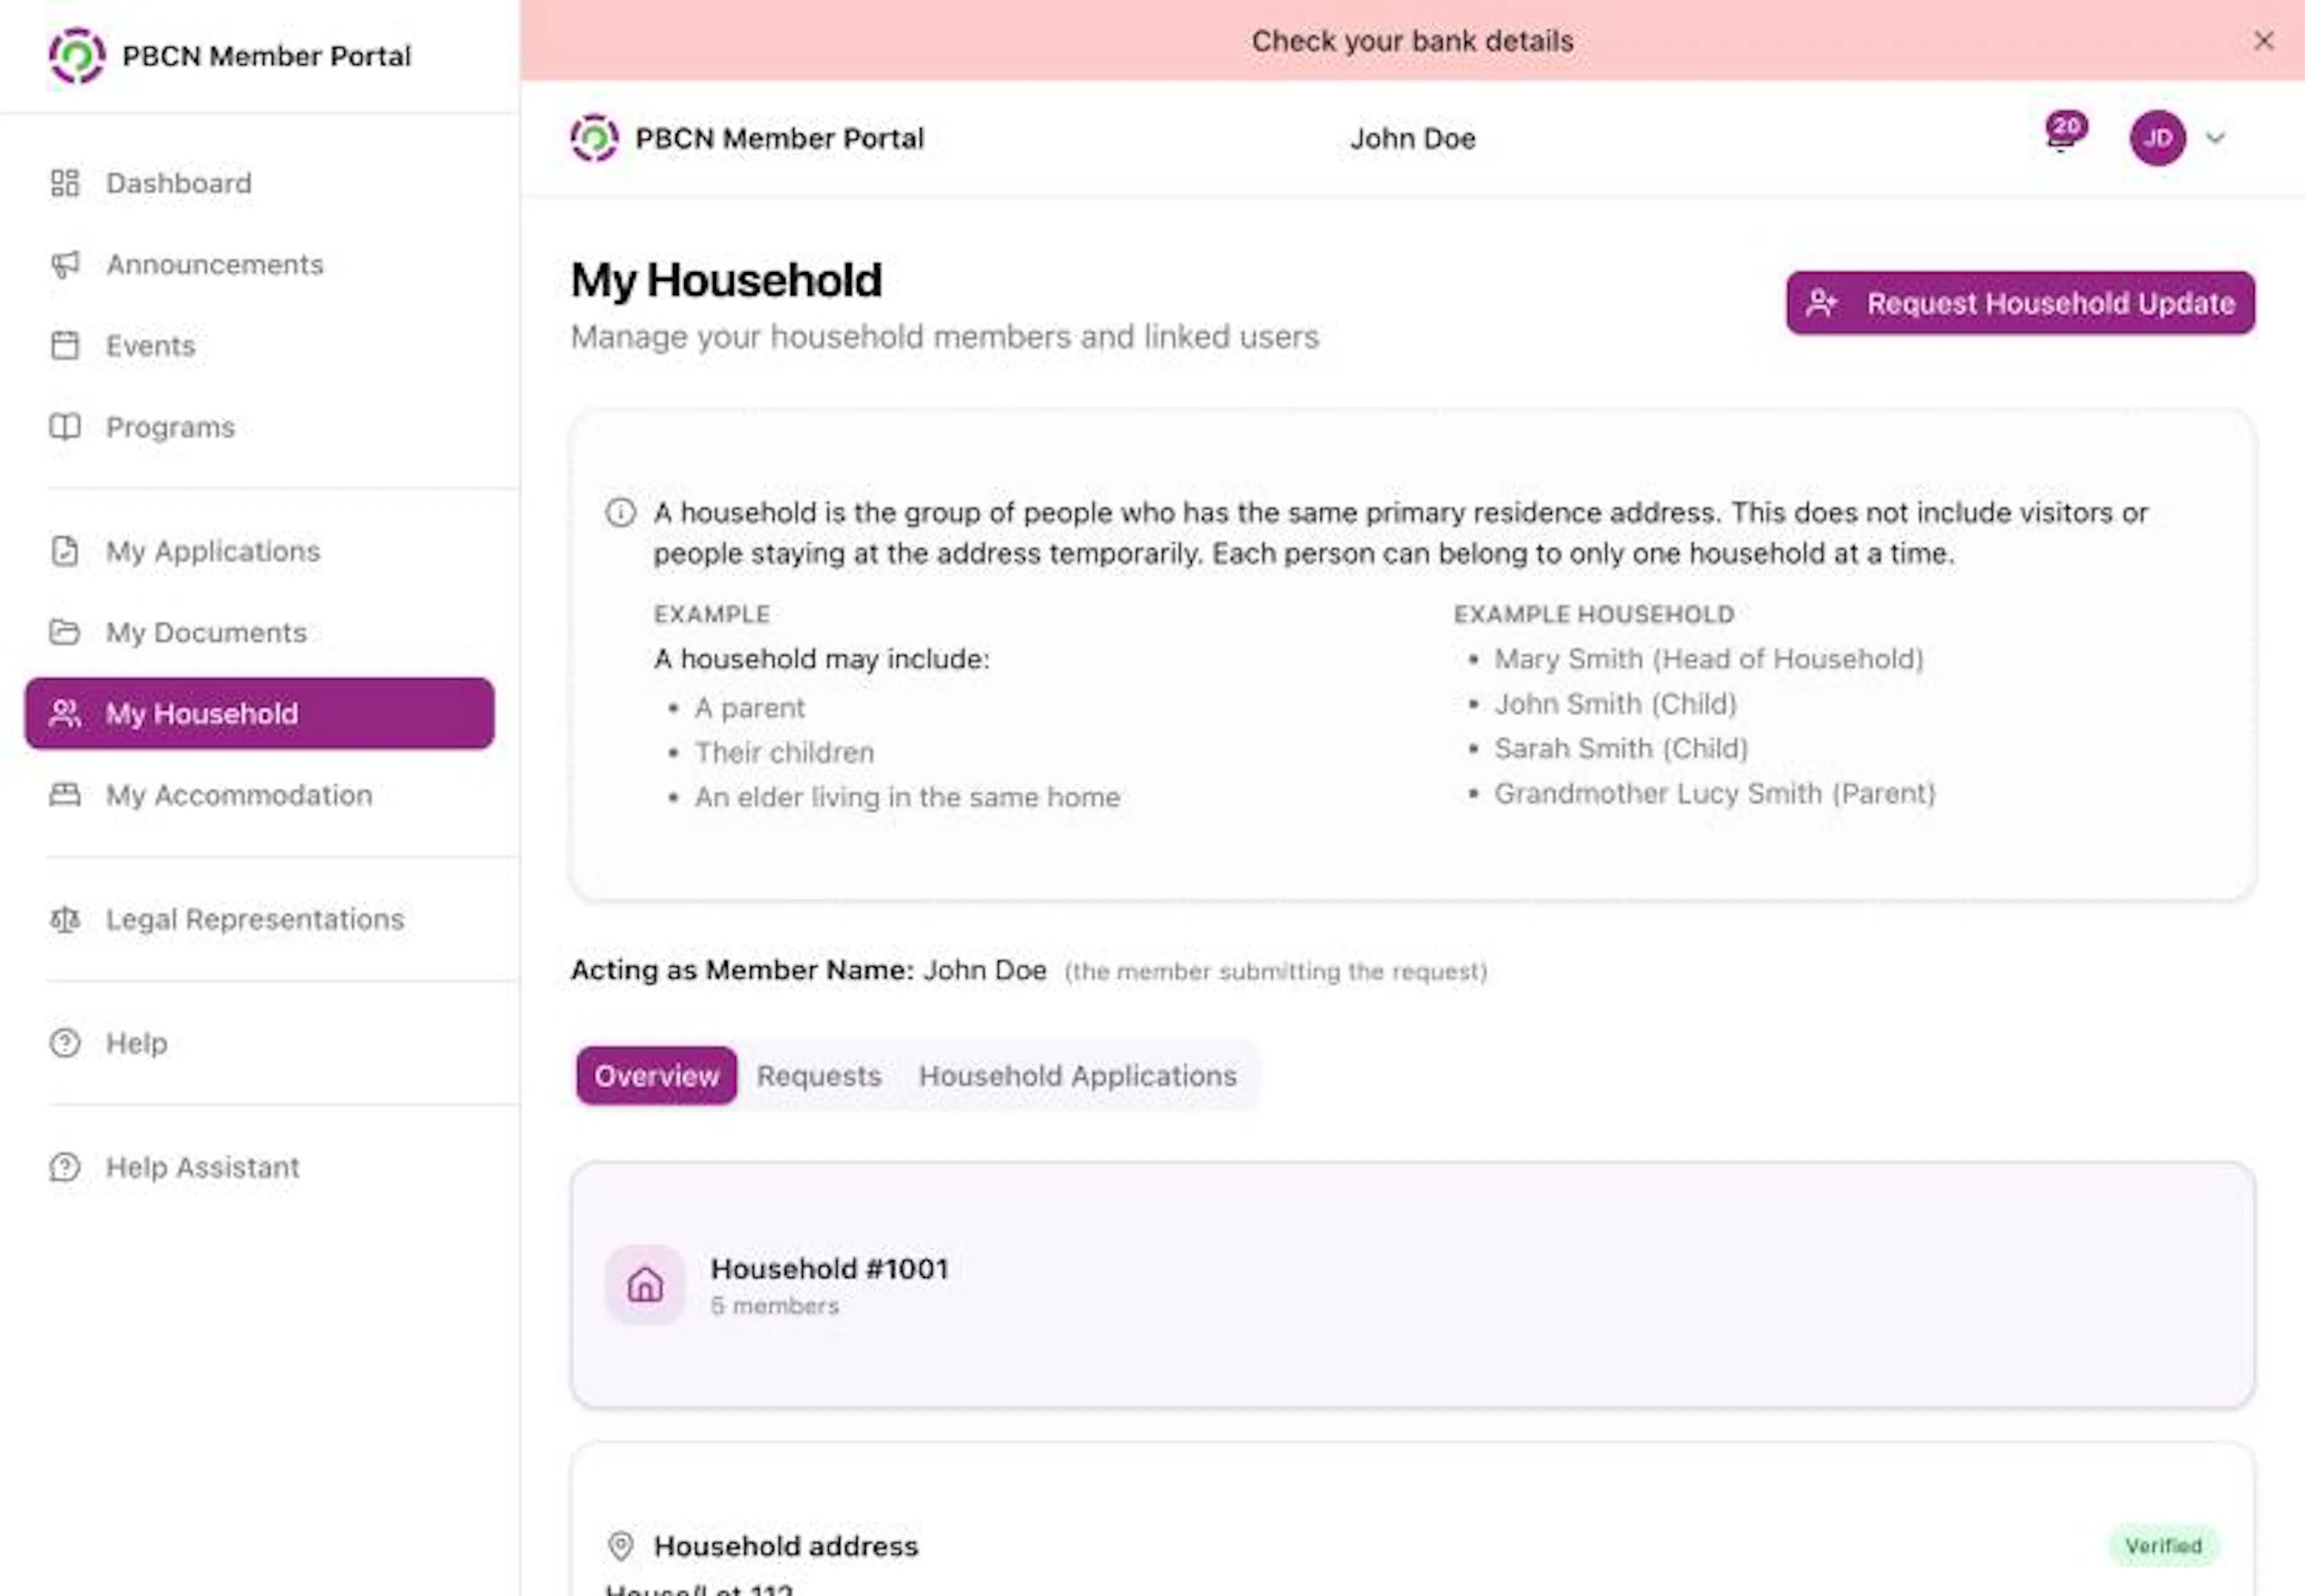The width and height of the screenshot is (2305, 1596).
Task: Click 'Mary Smith (Head of Household)' entry
Action: click(x=1708, y=659)
